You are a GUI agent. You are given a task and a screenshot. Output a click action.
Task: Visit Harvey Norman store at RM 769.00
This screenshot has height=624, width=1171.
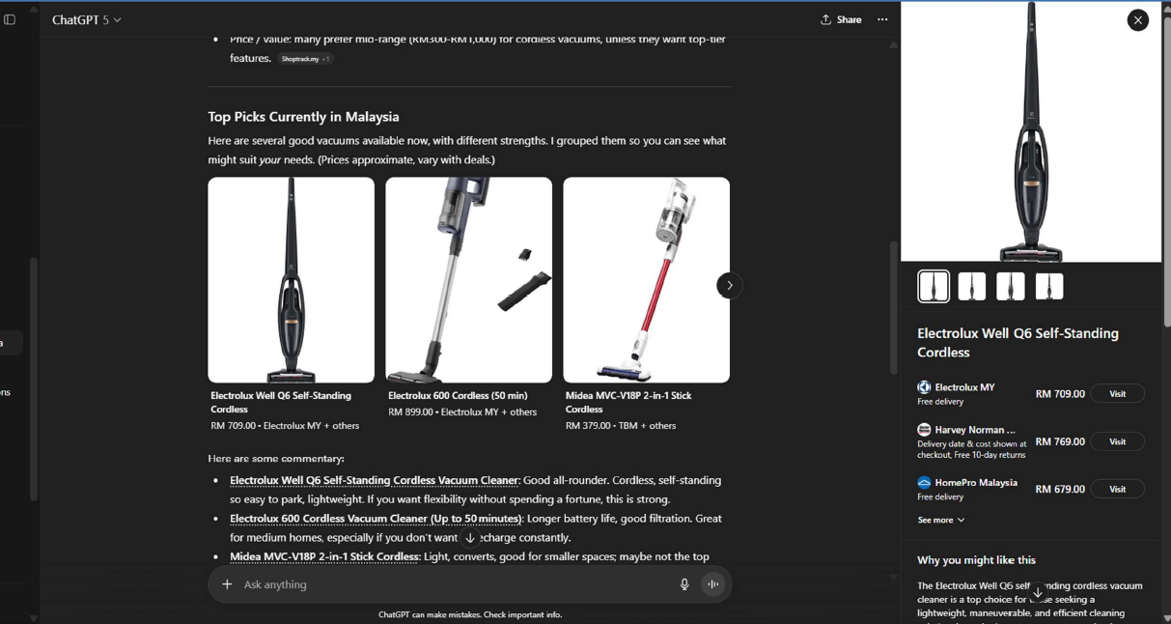pos(1118,441)
